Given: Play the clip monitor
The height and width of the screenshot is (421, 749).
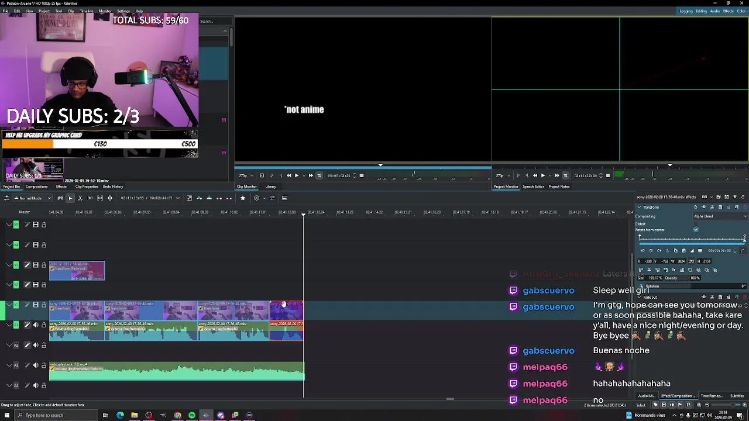Looking at the screenshot, I should tap(296, 175).
